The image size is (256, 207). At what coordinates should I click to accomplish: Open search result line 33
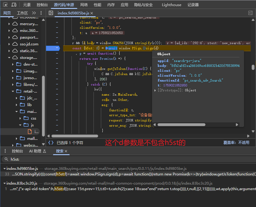128,174
